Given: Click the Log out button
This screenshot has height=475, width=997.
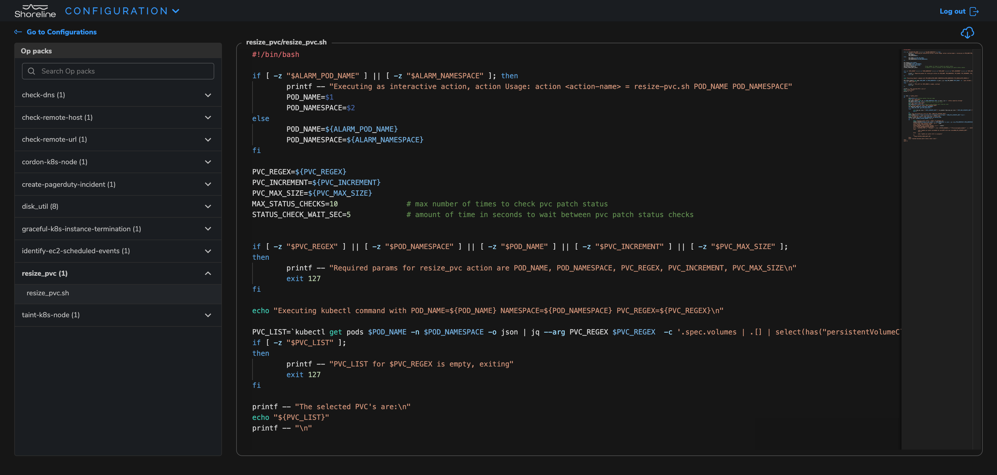Looking at the screenshot, I should 952,11.
